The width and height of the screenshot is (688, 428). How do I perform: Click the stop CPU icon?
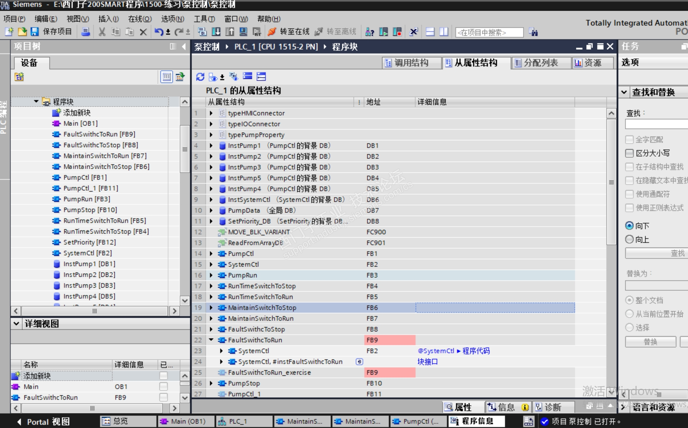(x=397, y=32)
